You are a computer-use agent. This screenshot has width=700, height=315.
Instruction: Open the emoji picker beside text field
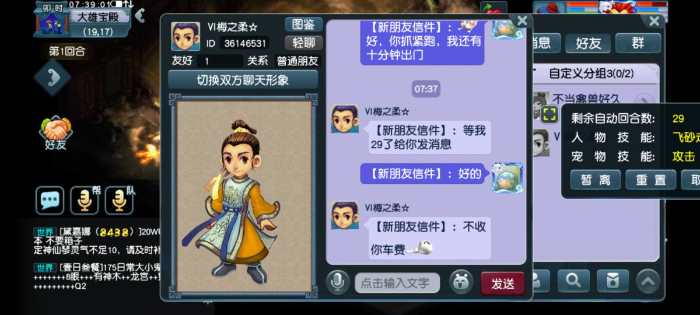point(461,283)
